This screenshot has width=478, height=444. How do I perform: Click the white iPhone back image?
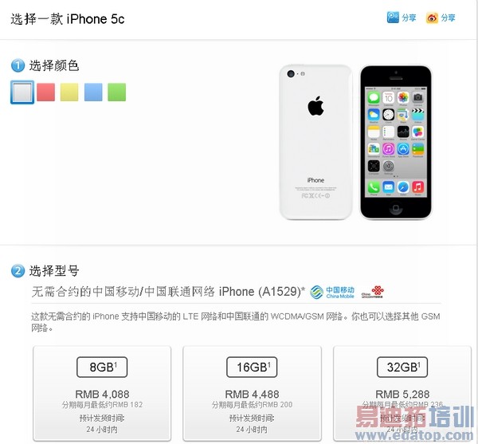[x=315, y=142]
